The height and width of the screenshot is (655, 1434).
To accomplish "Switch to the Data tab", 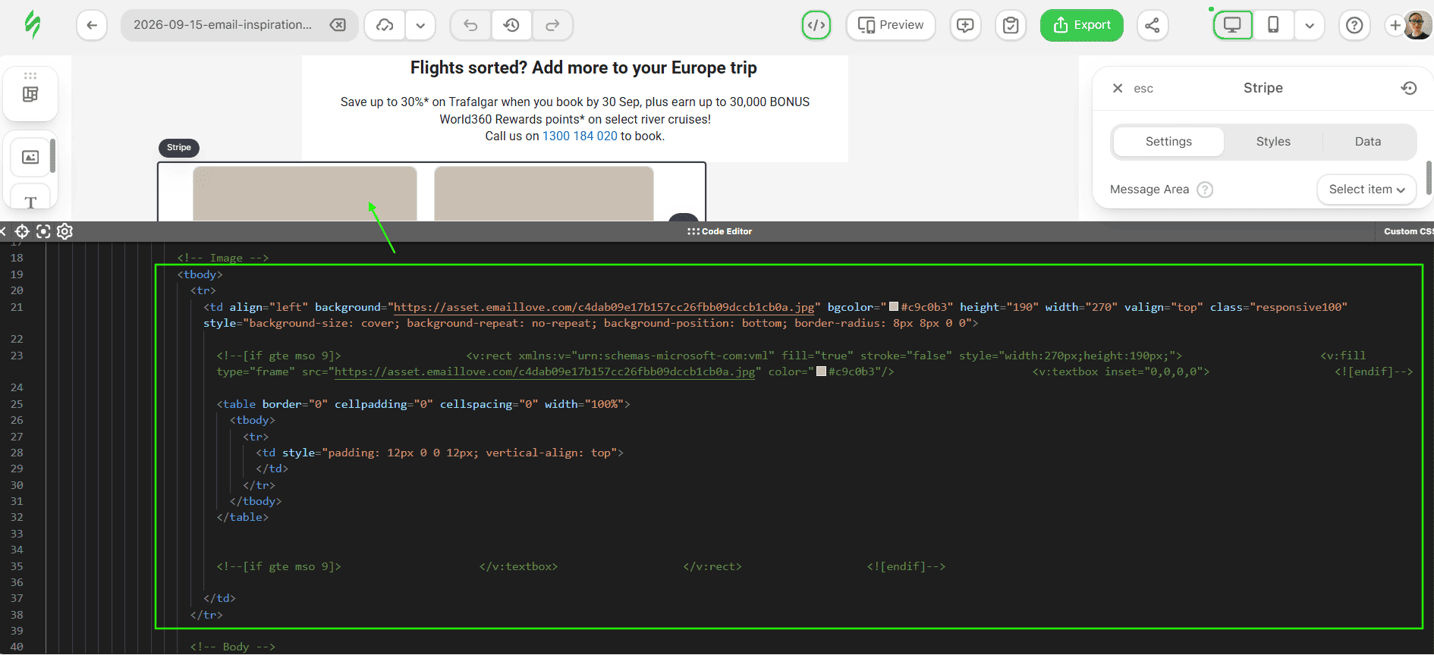I will point(1368,142).
